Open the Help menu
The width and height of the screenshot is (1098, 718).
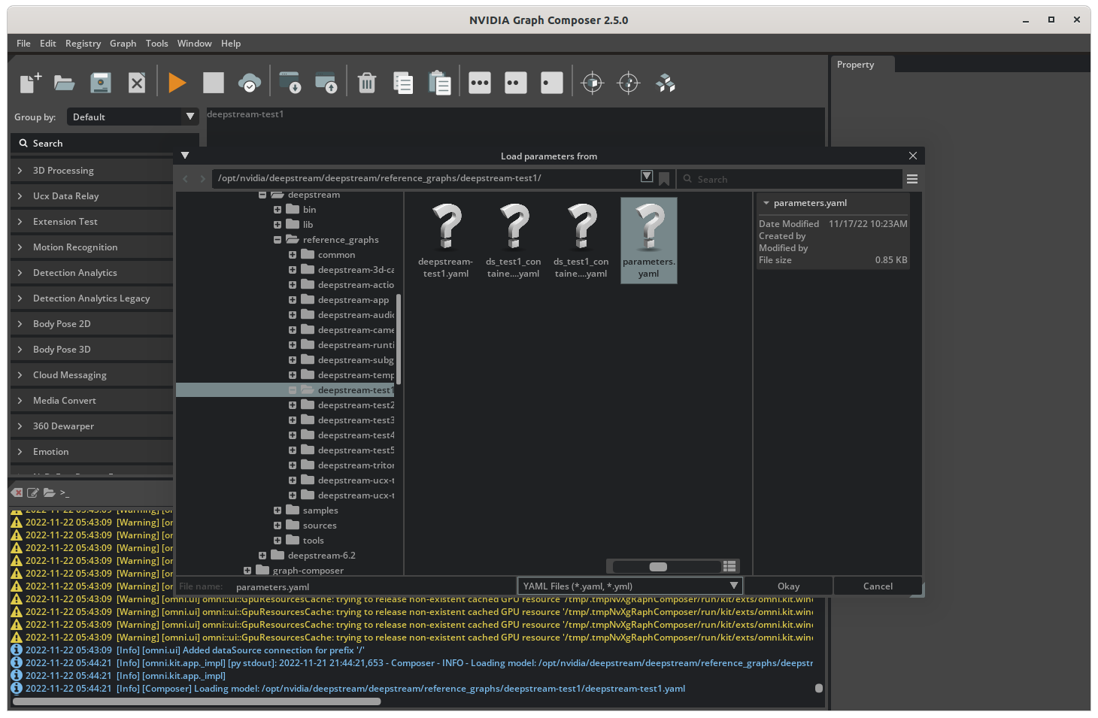tap(231, 44)
